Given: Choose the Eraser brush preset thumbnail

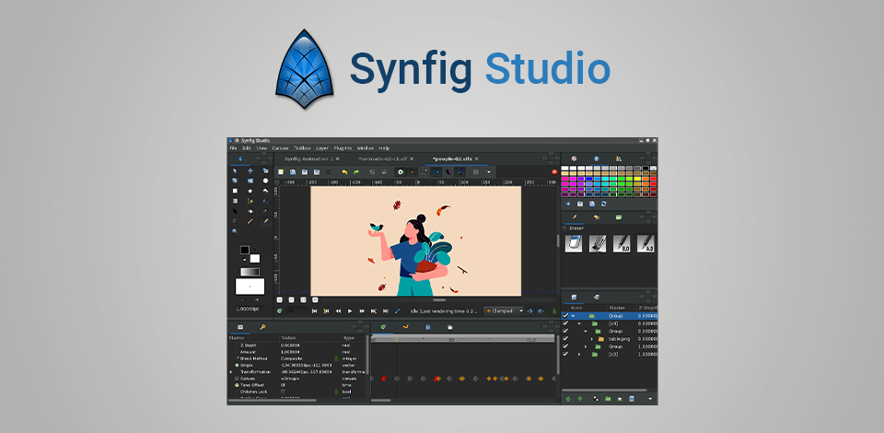Looking at the screenshot, I should point(571,244).
